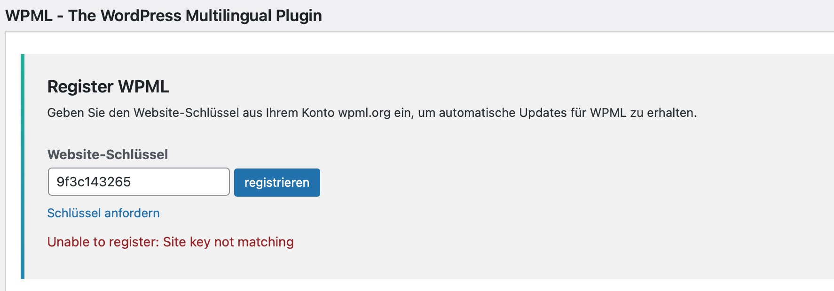Click the word WordPress in the page title

click(141, 16)
